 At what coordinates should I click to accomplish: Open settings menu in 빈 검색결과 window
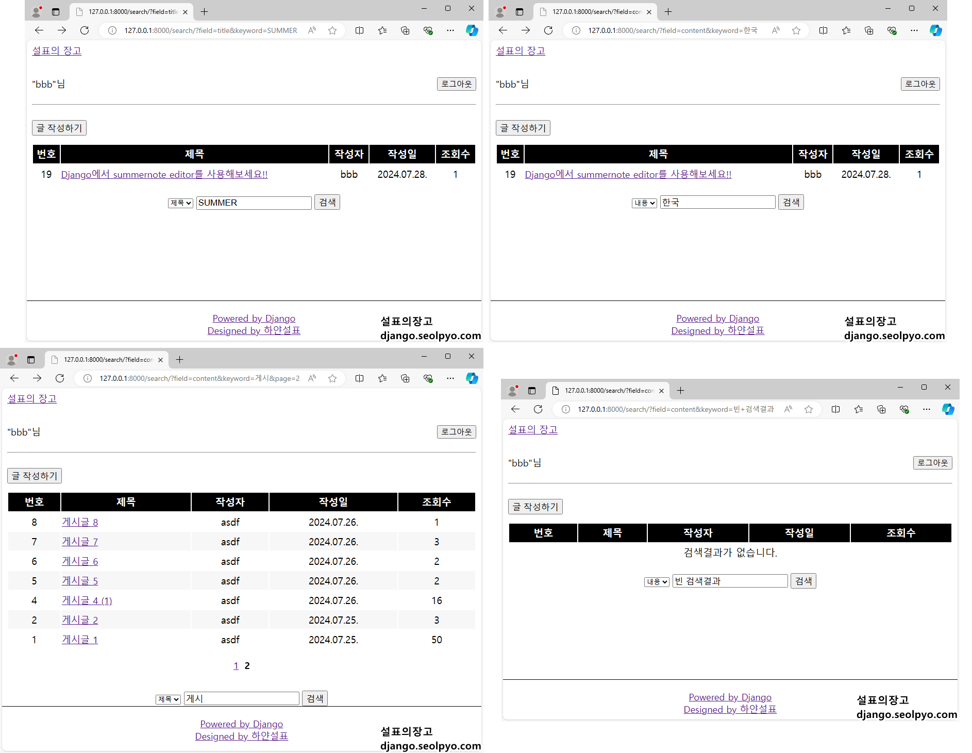tap(926, 409)
